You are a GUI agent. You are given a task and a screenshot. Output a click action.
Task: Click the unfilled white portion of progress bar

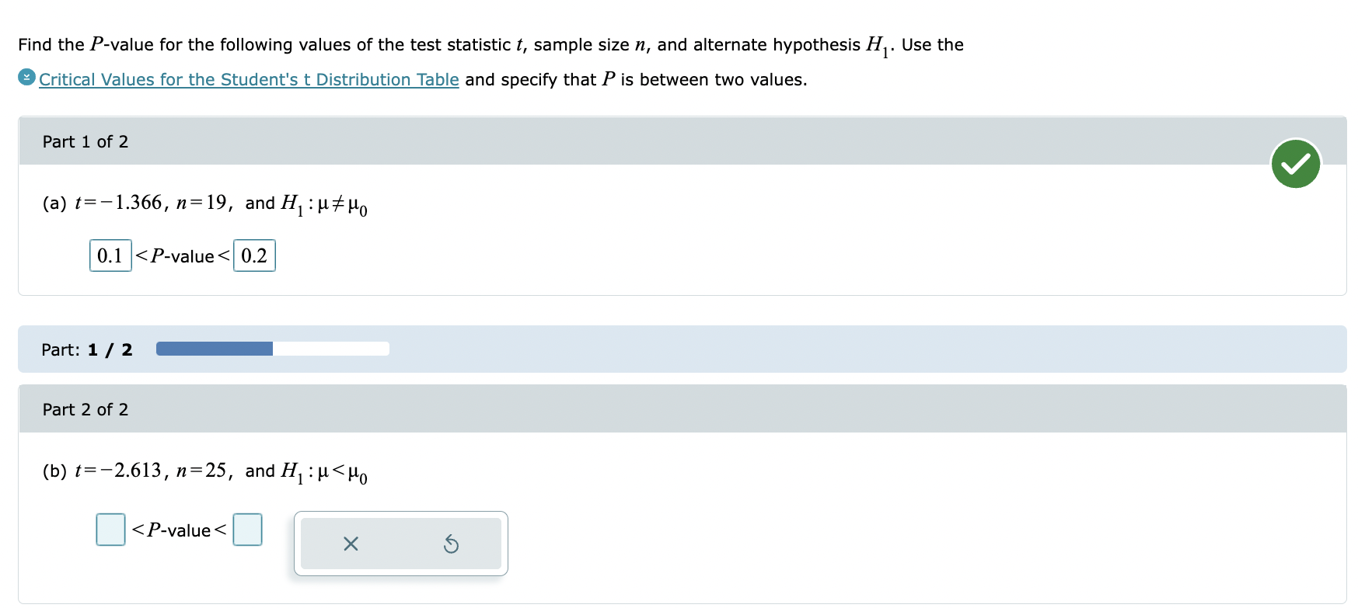pyautogui.click(x=331, y=349)
